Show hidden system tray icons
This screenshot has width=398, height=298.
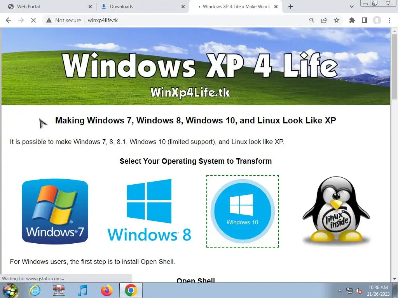[x=340, y=291]
